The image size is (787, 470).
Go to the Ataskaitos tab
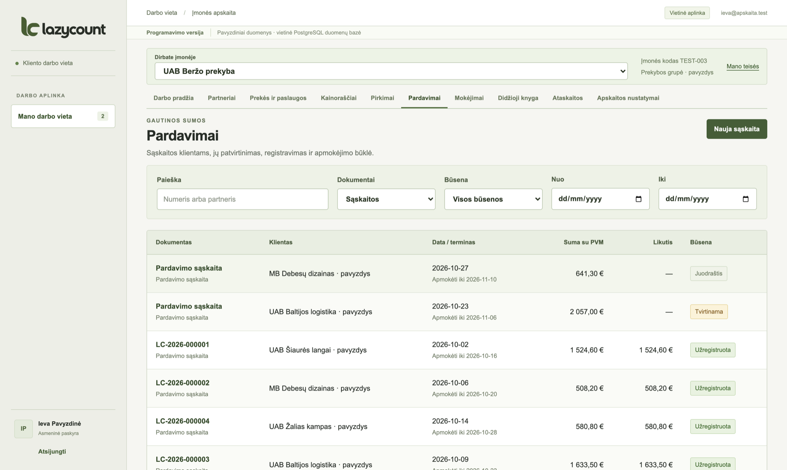coord(567,98)
